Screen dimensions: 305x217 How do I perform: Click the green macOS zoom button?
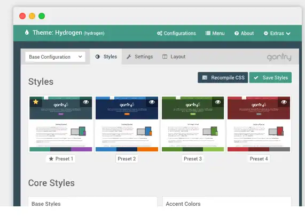coord(42,16)
